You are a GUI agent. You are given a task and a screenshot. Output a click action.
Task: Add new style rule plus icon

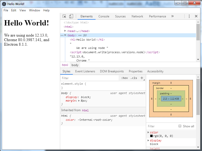(x=142, y=78)
